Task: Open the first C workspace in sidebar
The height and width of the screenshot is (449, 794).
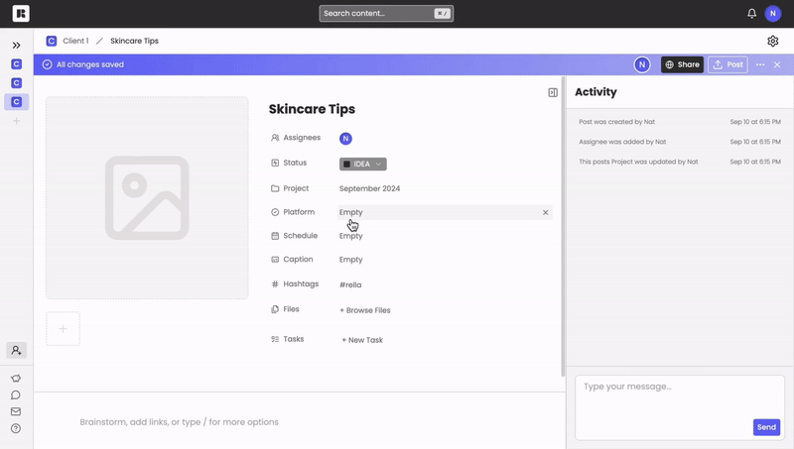Action: coord(16,64)
